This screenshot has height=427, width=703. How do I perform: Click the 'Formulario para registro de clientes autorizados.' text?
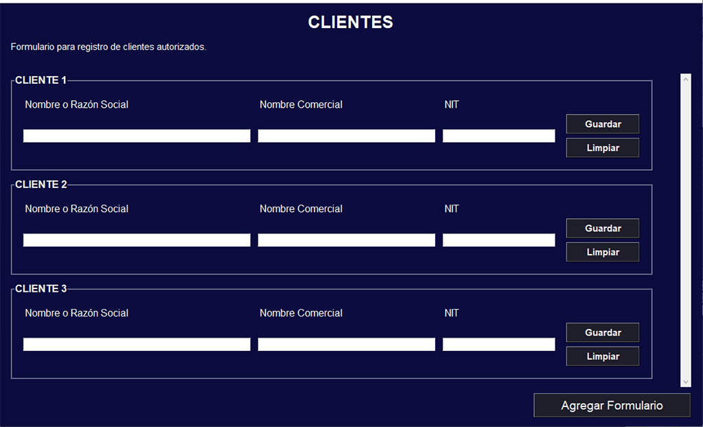point(108,47)
